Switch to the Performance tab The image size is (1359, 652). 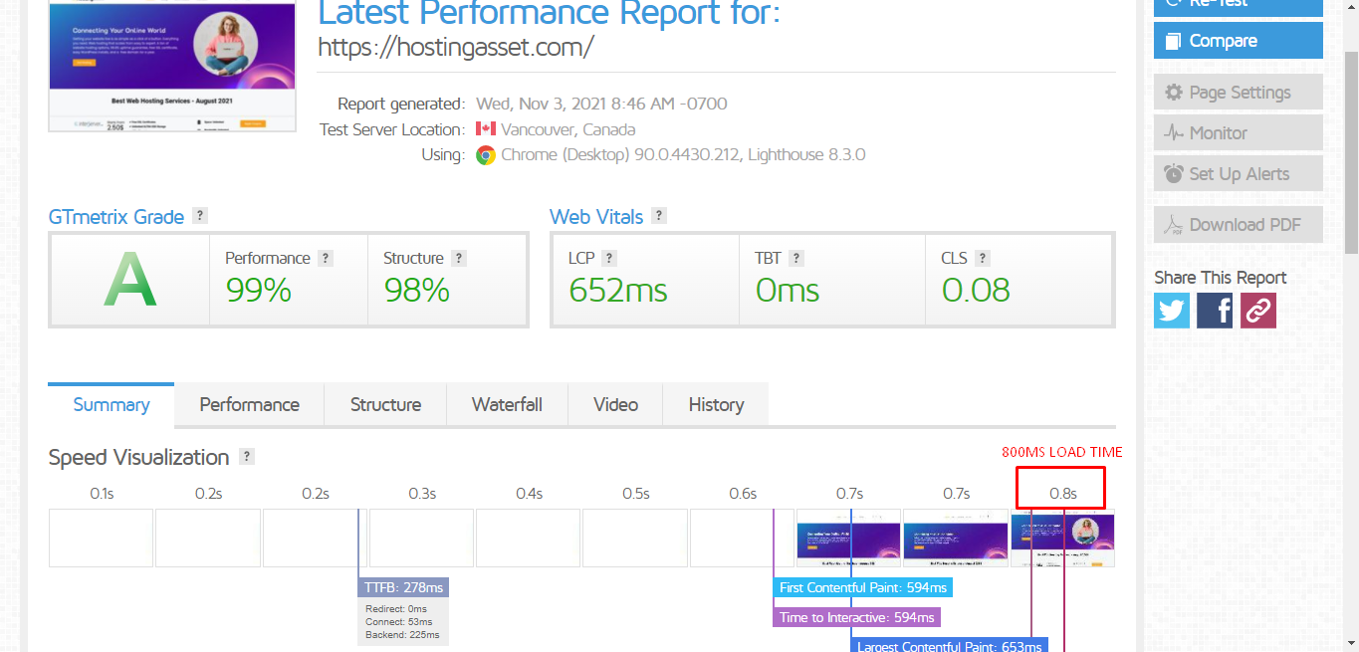(x=249, y=405)
